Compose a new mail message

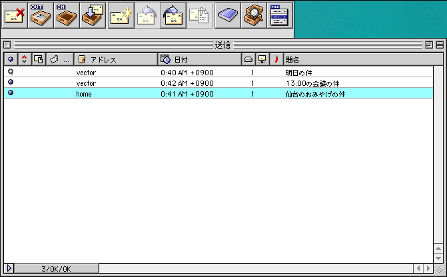(x=121, y=14)
